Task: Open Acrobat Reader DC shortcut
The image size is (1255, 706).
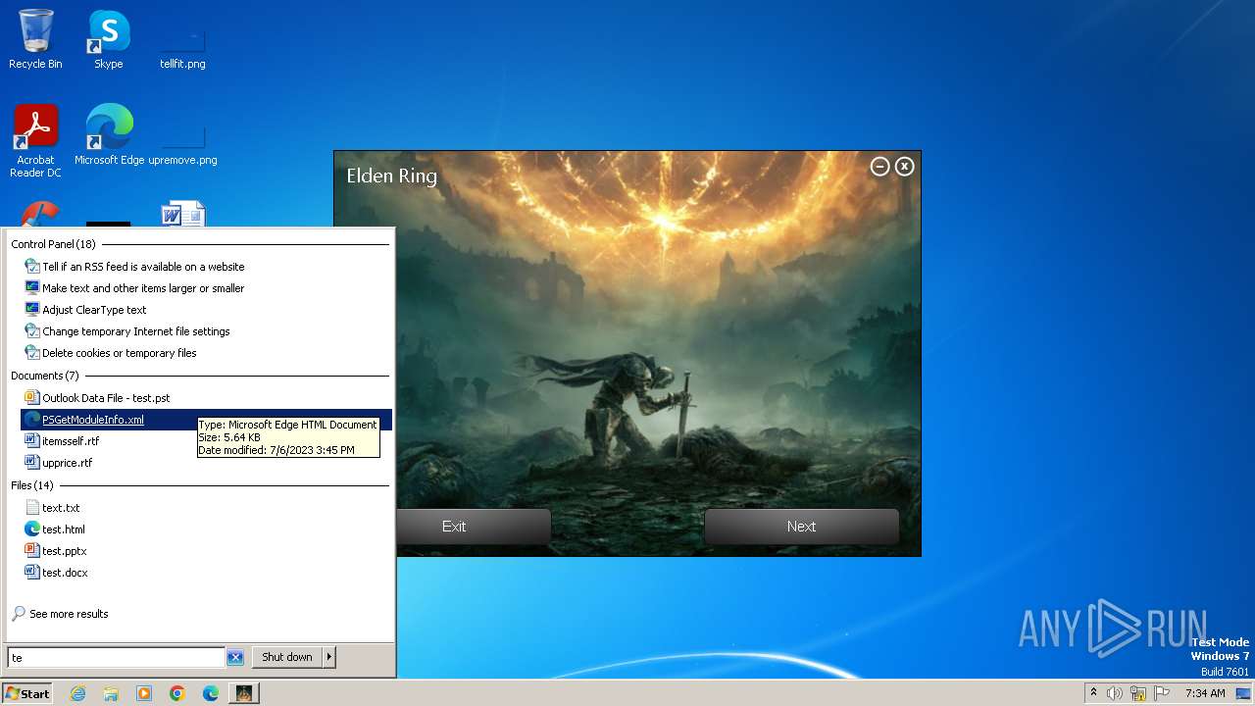Action: 35,140
